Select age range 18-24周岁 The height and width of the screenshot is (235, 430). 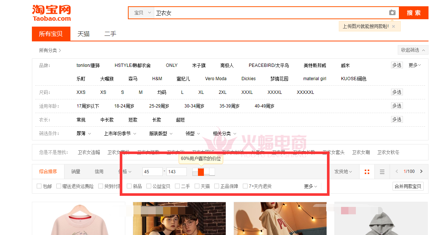[x=124, y=106]
